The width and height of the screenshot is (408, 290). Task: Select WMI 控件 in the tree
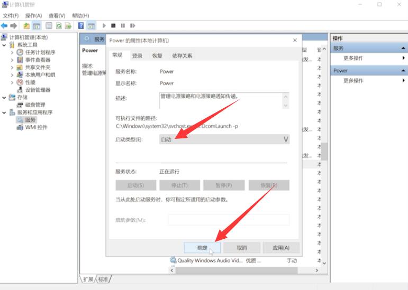tap(36, 127)
